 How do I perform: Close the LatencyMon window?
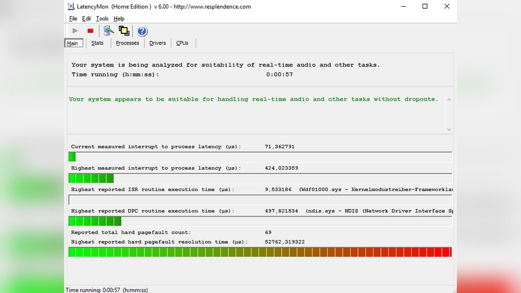coord(447,6)
